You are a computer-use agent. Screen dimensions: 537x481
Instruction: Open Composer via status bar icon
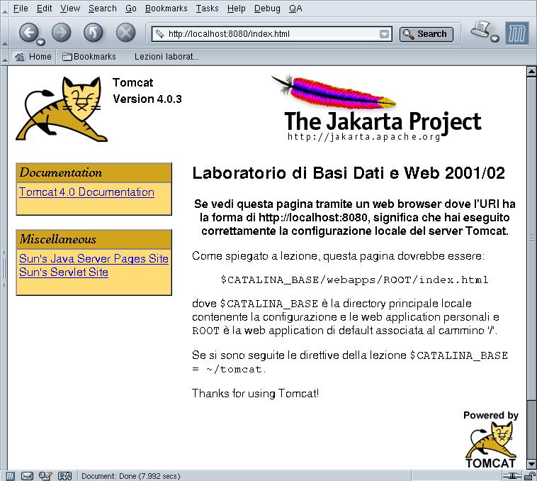pos(45,476)
